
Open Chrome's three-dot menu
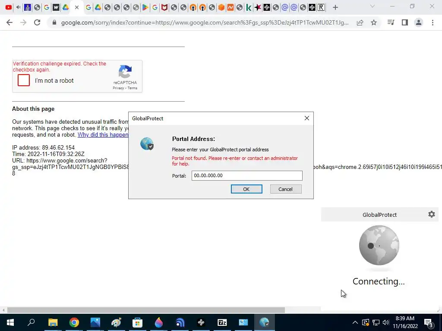pos(433,22)
